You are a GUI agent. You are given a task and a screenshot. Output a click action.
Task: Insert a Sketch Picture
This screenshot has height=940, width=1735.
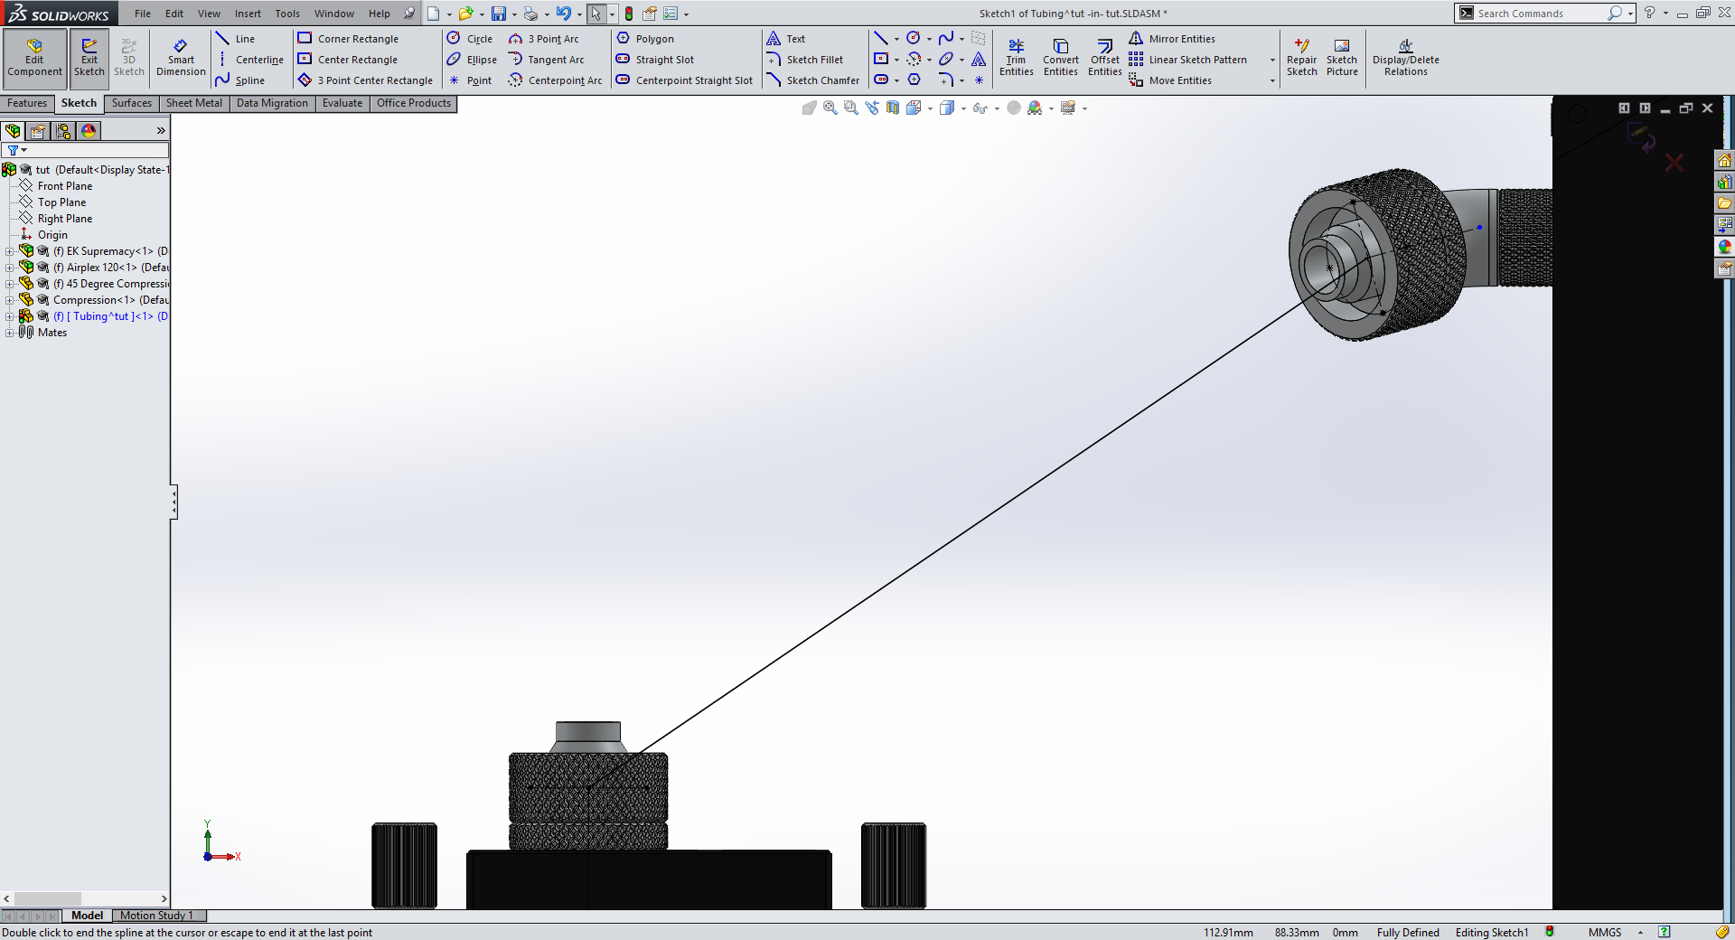(x=1342, y=57)
